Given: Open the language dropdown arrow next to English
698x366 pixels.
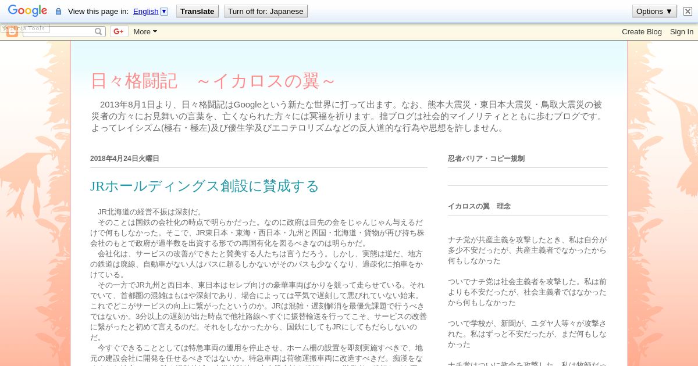Looking at the screenshot, I should pos(163,11).
